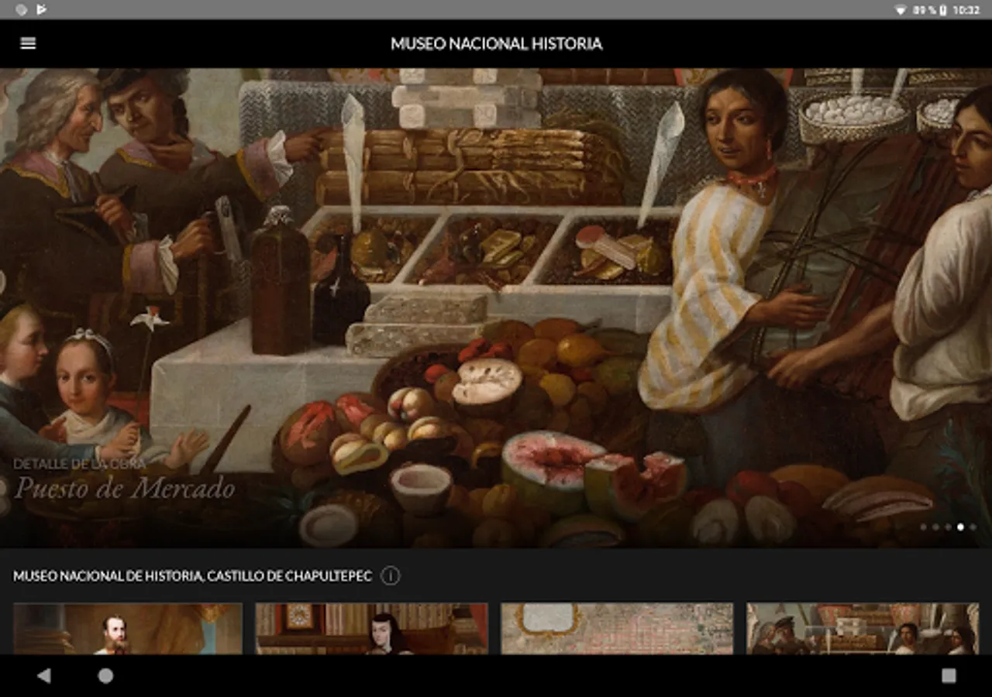Tap the 'DETALLE DE LA OBRA' caption
Screen dimensions: 992x697
(x=79, y=464)
